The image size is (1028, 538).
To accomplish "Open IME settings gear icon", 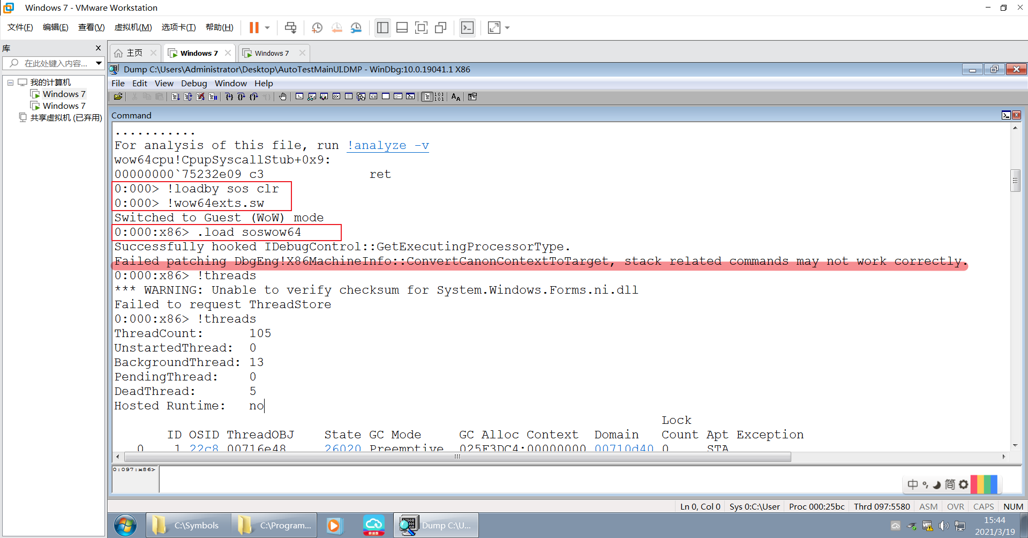I will point(964,485).
